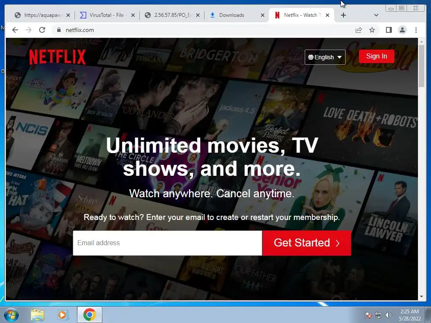
Task: Share this page icon in address bar
Action: point(359,30)
